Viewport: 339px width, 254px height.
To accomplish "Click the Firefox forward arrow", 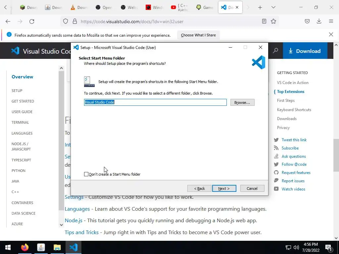I will pos(20,21).
